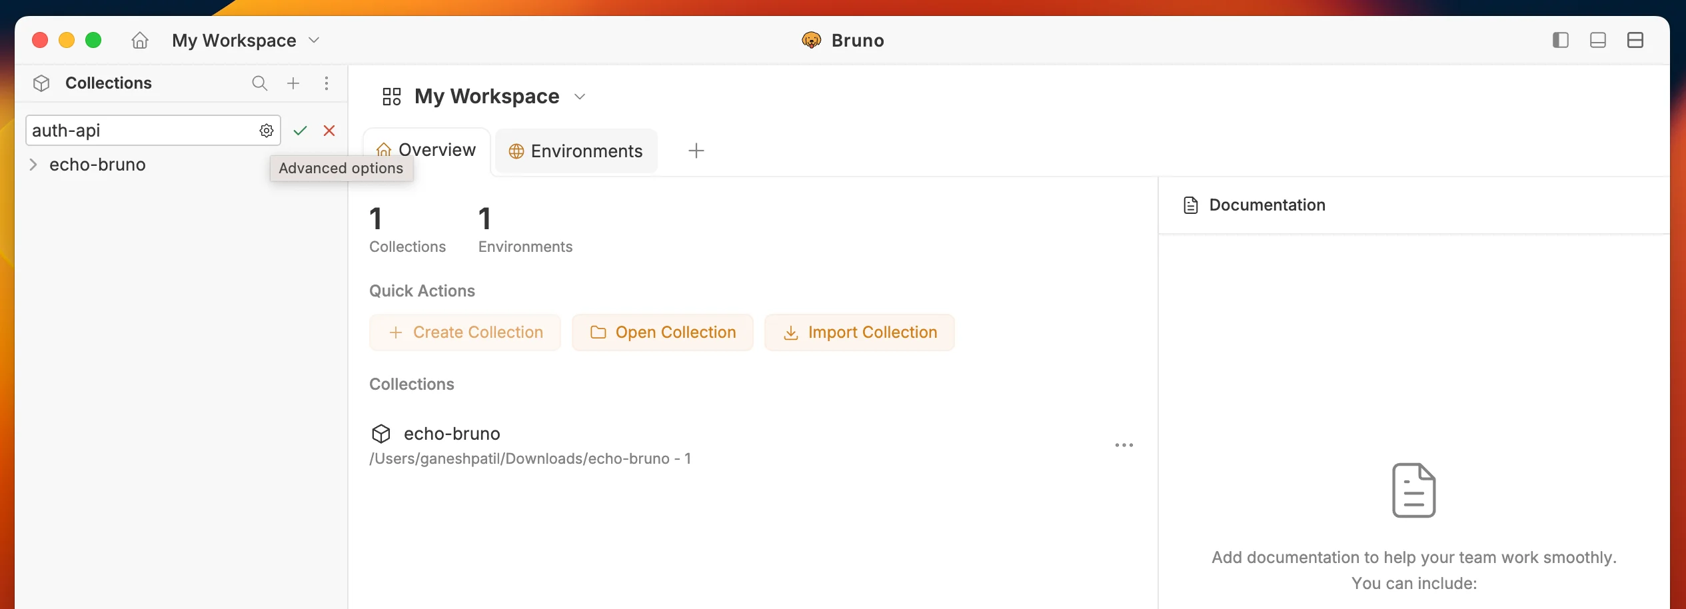Image resolution: width=1686 pixels, height=609 pixels.
Task: Click the Quick Actions heading
Action: click(422, 291)
